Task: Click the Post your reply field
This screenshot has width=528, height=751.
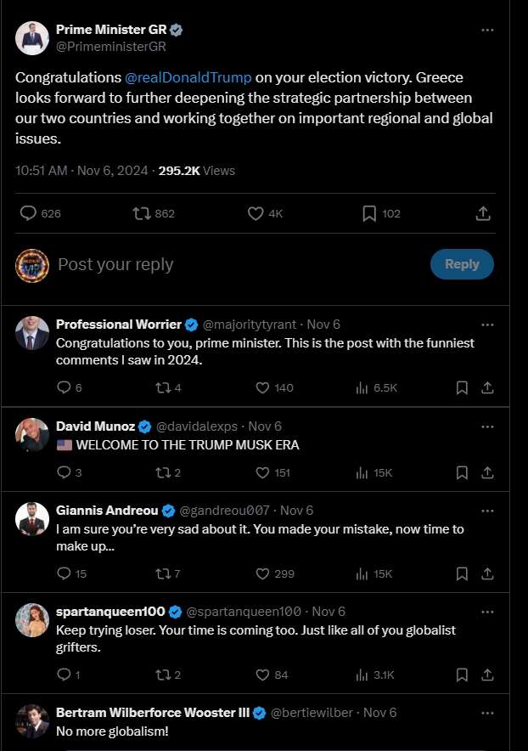Action: click(x=238, y=264)
